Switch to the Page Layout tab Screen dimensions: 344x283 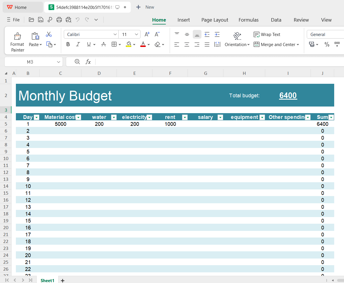point(215,20)
